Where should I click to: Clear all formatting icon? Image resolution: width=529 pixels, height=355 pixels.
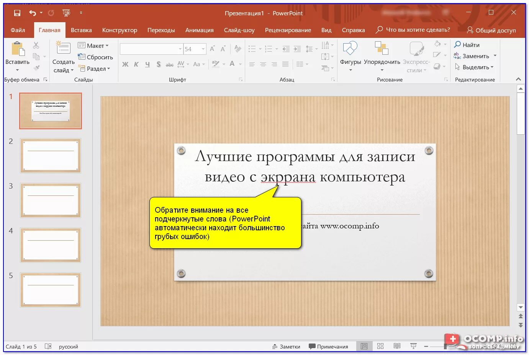point(238,49)
